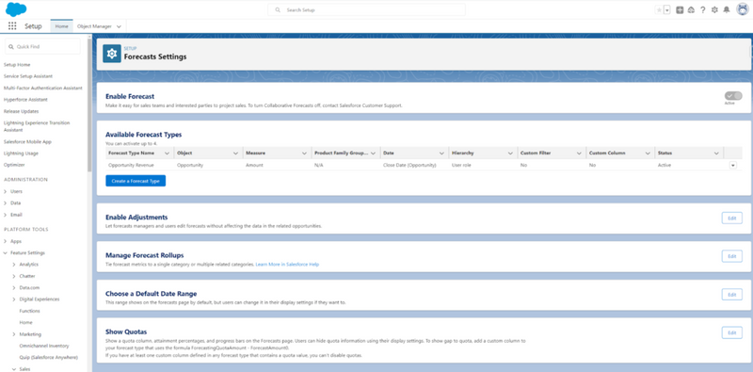The width and height of the screenshot is (753, 372).
Task: Open Hyperforce Assistant in sidebar
Action: click(x=25, y=100)
